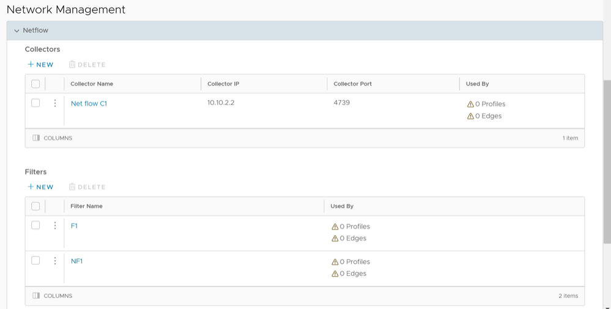
Task: Click the warning icon beside collector's 0 Edges
Action: click(x=470, y=116)
